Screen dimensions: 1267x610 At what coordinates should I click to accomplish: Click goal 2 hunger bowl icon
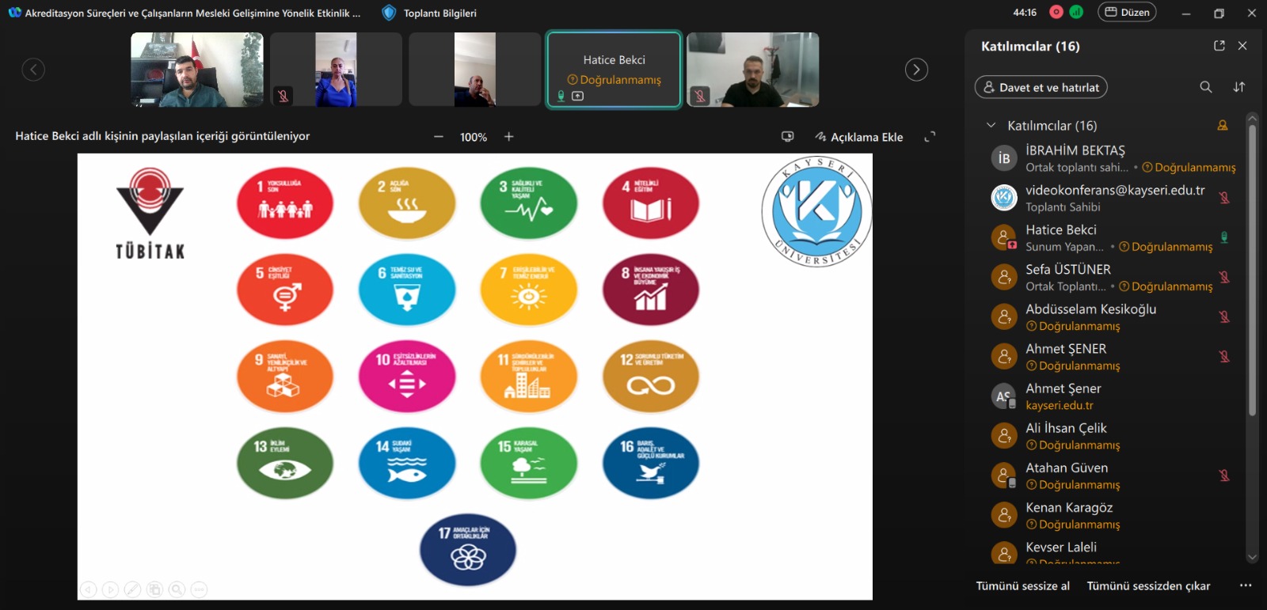407,203
